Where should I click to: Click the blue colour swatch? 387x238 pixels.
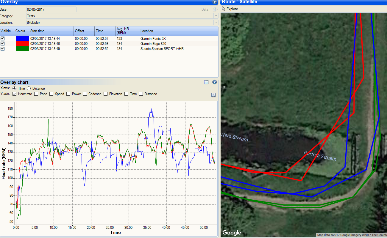click(x=22, y=39)
